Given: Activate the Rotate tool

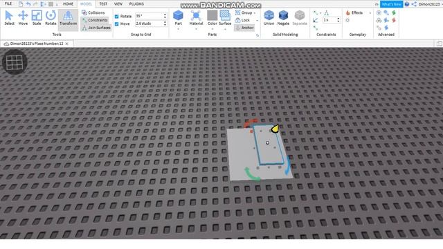Looking at the screenshot, I should coord(51,18).
